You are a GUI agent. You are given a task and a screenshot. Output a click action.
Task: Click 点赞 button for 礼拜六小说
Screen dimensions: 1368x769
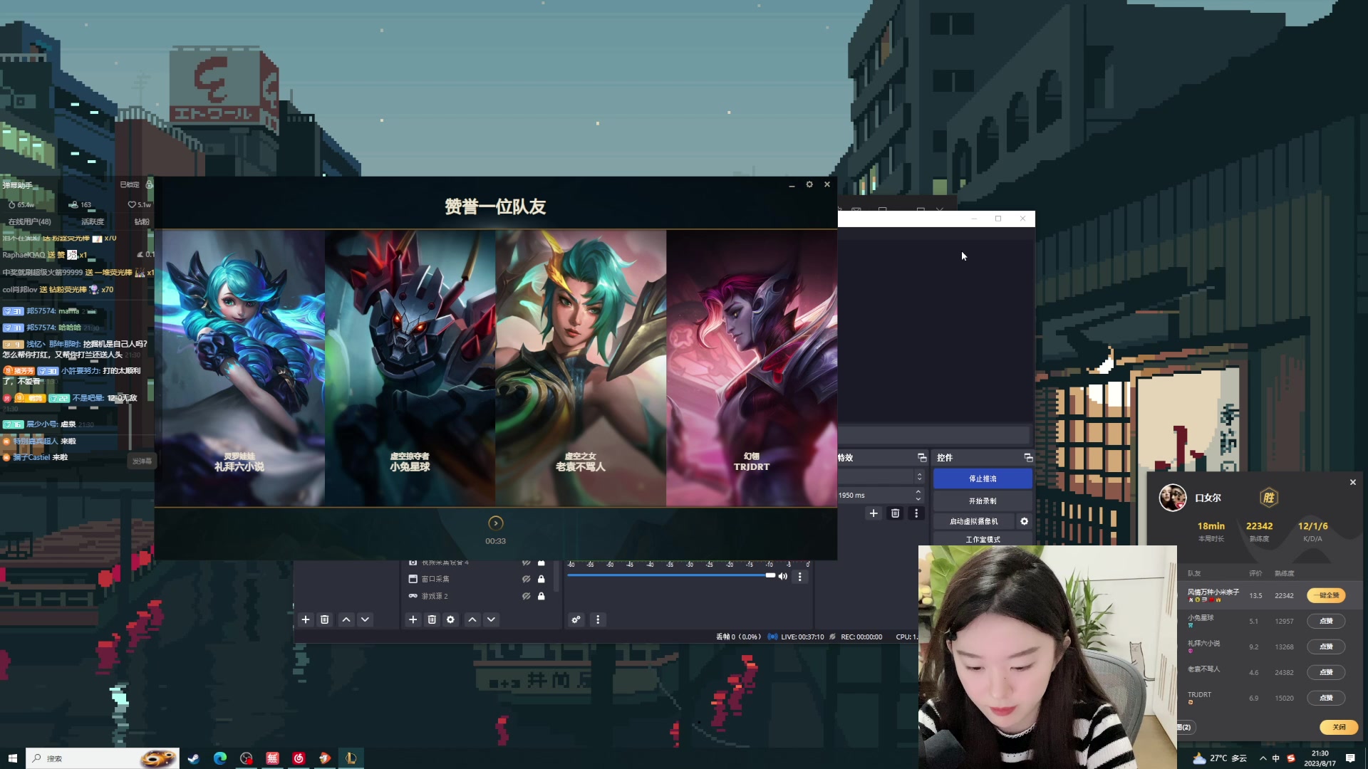[x=1326, y=647]
